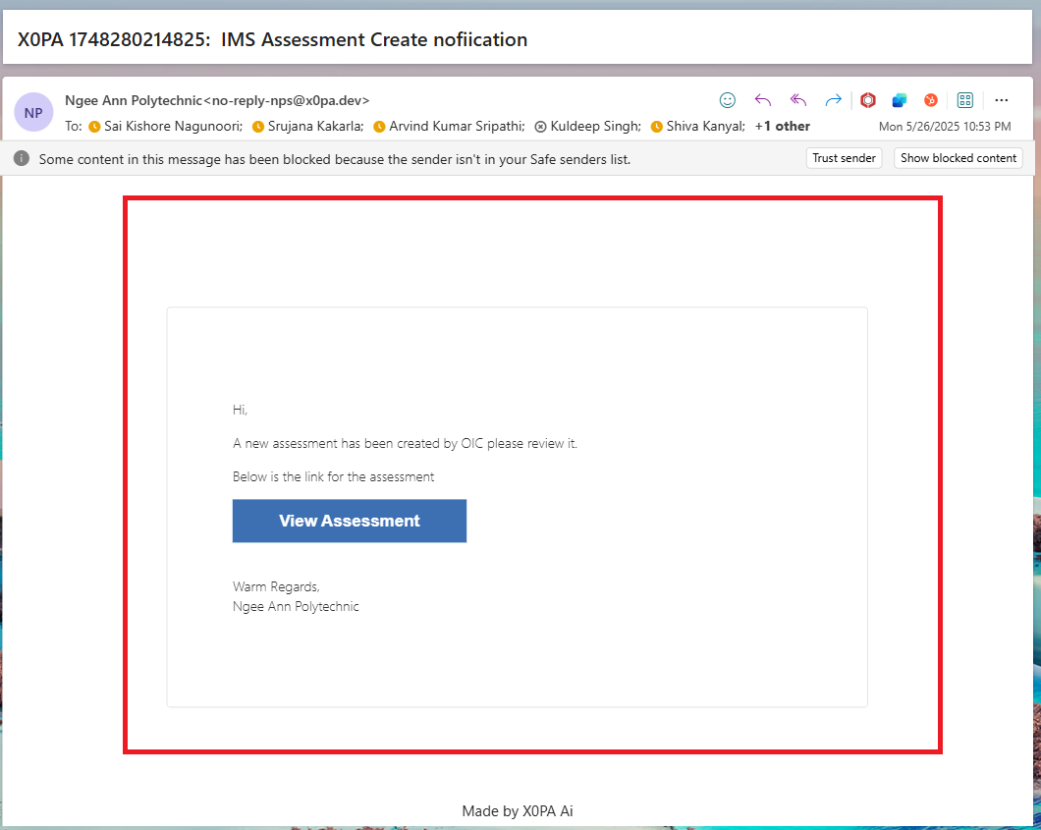Viewport: 1041px width, 830px height.
Task: Click the blocked content info icon
Action: 22,158
